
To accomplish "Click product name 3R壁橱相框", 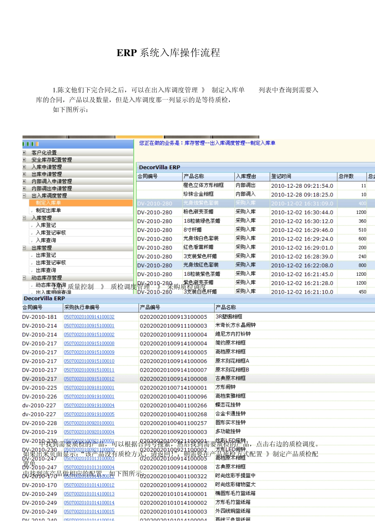I will coord(229,317).
